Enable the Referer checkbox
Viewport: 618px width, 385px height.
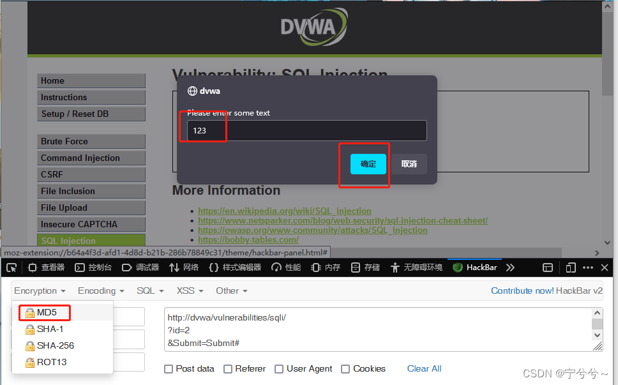point(228,369)
